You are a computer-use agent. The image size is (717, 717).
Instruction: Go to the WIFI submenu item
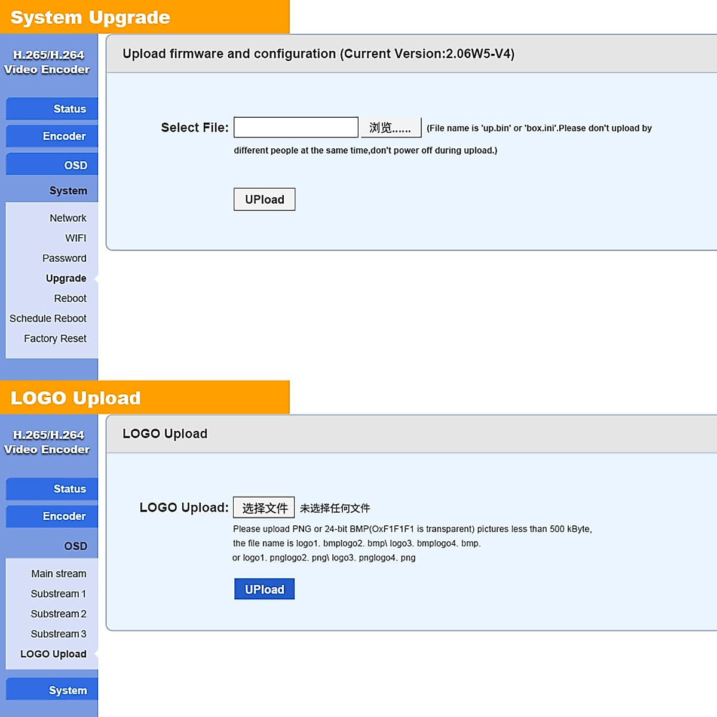point(75,238)
